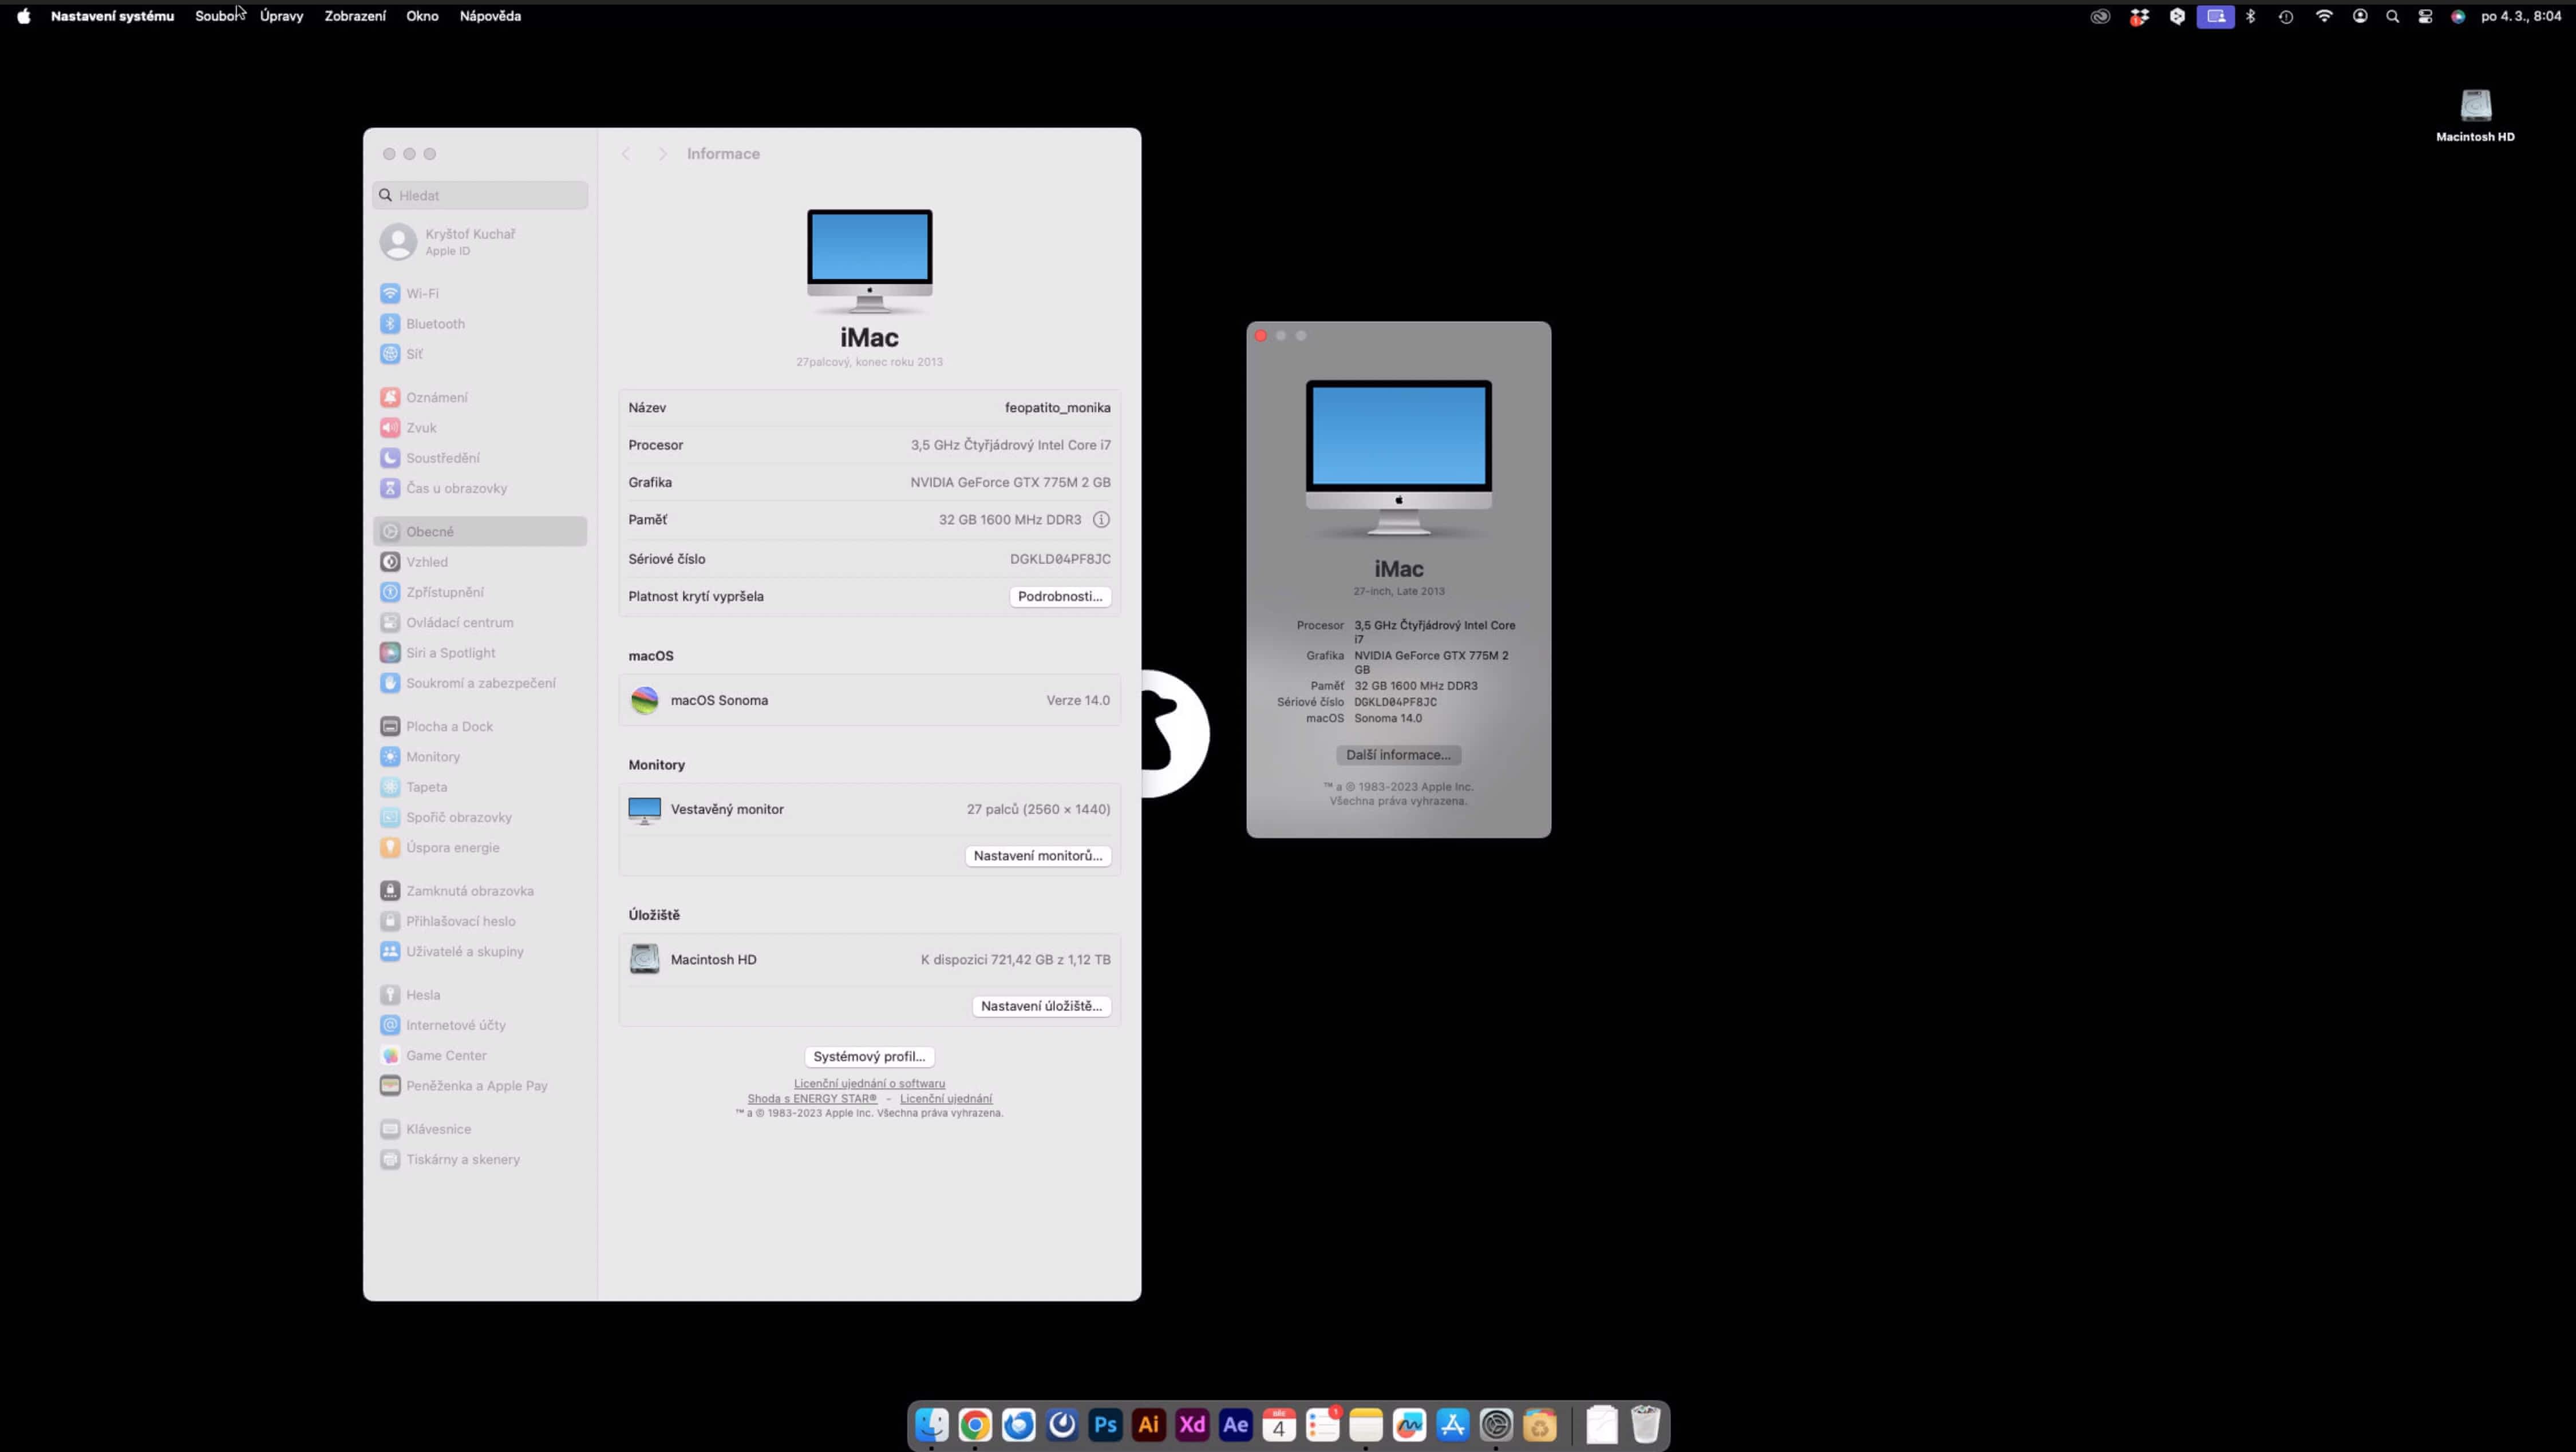Screen dimensions: 2576x1452
Task: Click Systémový profil… button
Action: click(x=869, y=1056)
